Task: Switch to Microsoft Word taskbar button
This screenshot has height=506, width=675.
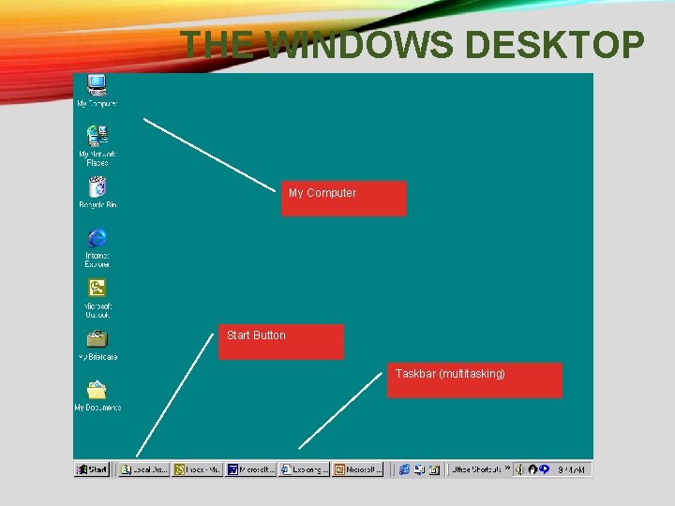Action: tap(251, 469)
